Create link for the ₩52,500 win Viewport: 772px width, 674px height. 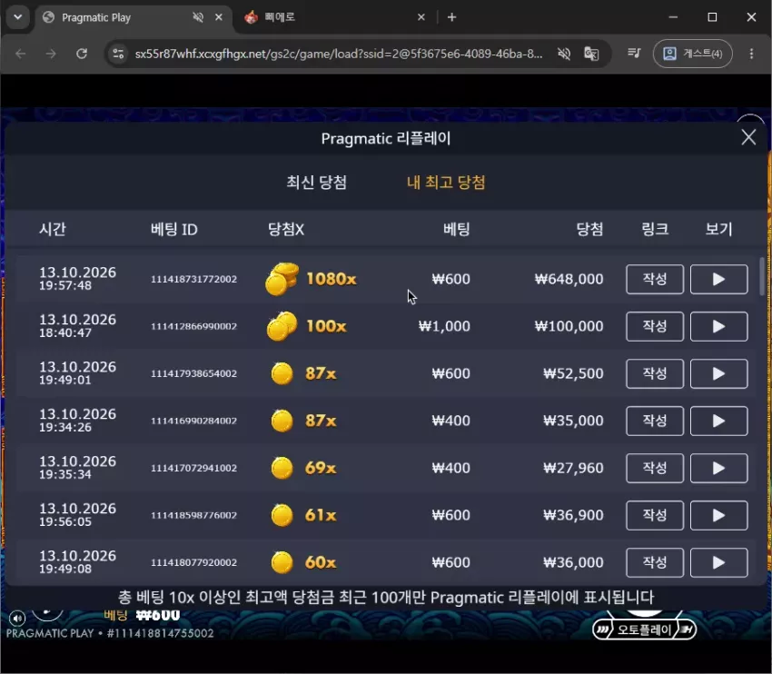point(655,373)
